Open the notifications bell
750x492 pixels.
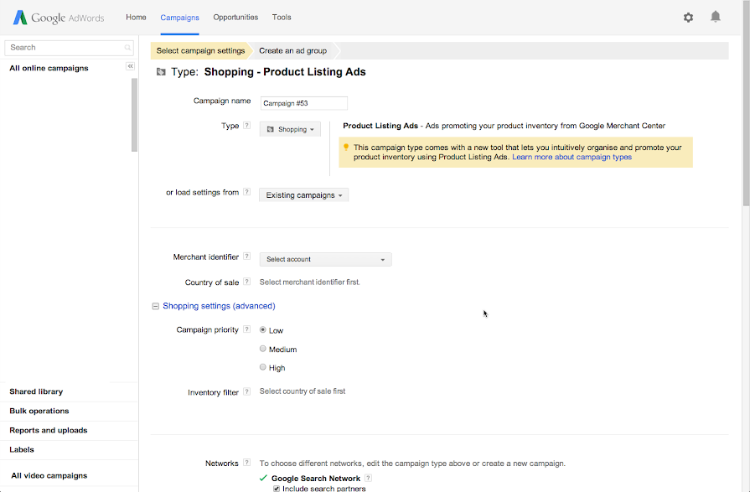click(716, 17)
